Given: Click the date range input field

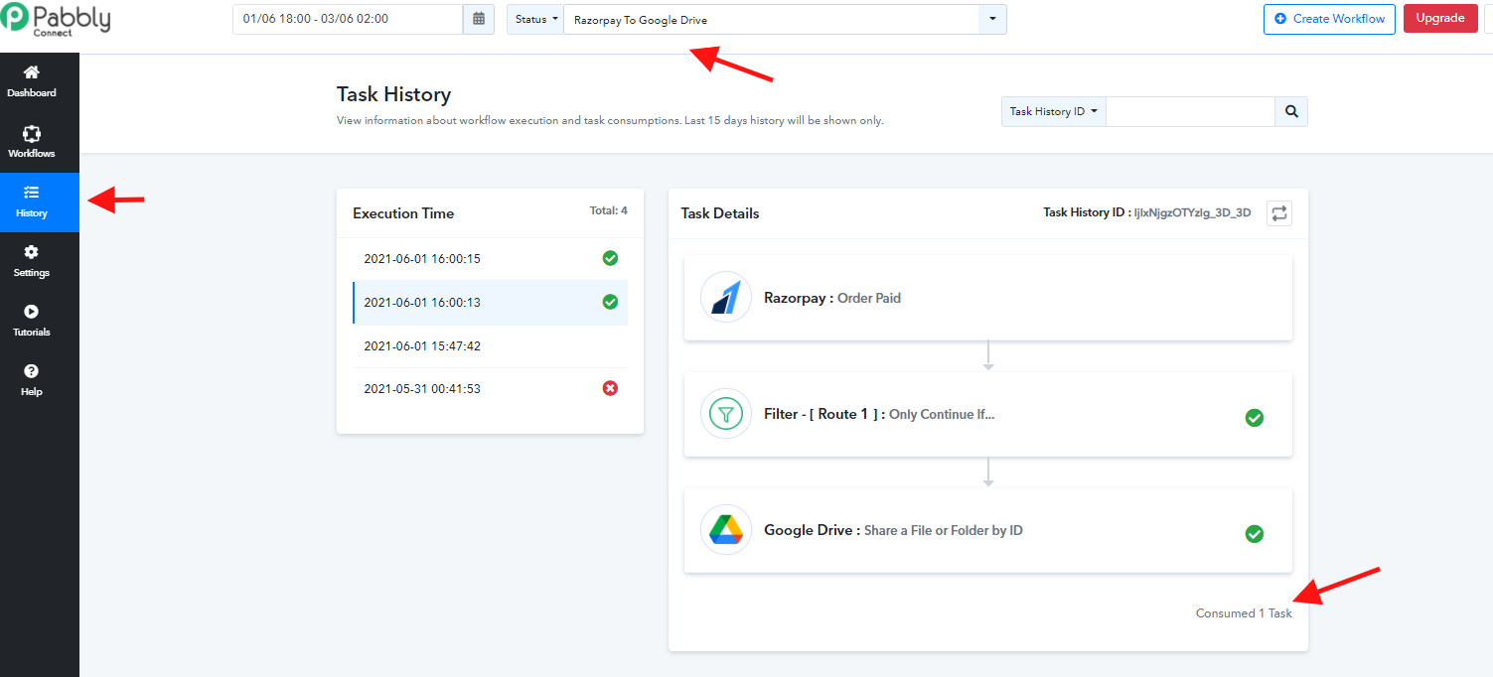Looking at the screenshot, I should [x=348, y=19].
